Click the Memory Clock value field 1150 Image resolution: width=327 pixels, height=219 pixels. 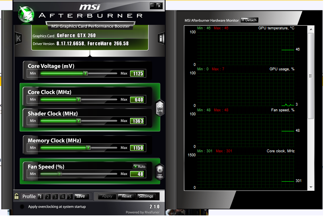pos(137,148)
